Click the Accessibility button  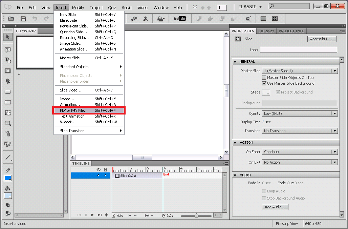pyautogui.click(x=322, y=39)
